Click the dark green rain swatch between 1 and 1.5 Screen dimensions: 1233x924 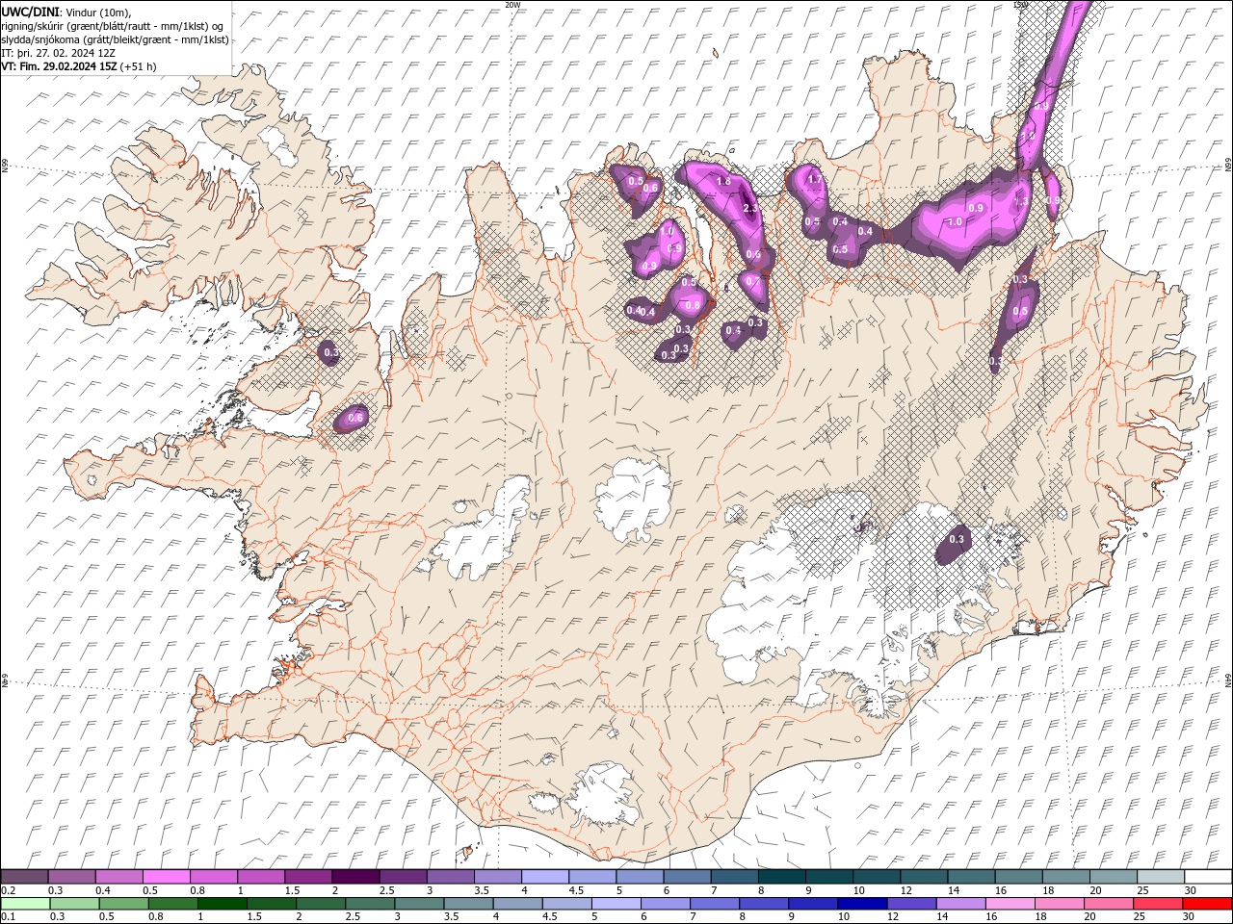(x=223, y=904)
